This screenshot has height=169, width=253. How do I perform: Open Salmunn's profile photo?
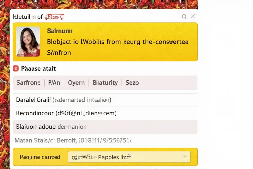coord(28,42)
